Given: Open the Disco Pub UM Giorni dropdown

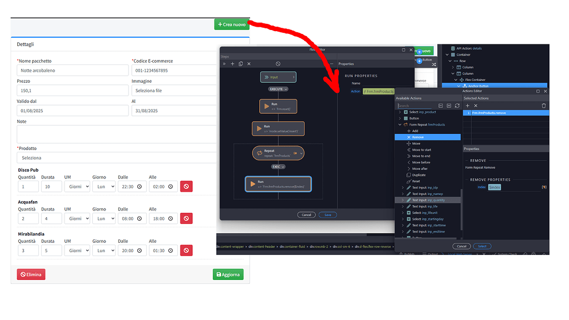Looking at the screenshot, I should pos(77,187).
